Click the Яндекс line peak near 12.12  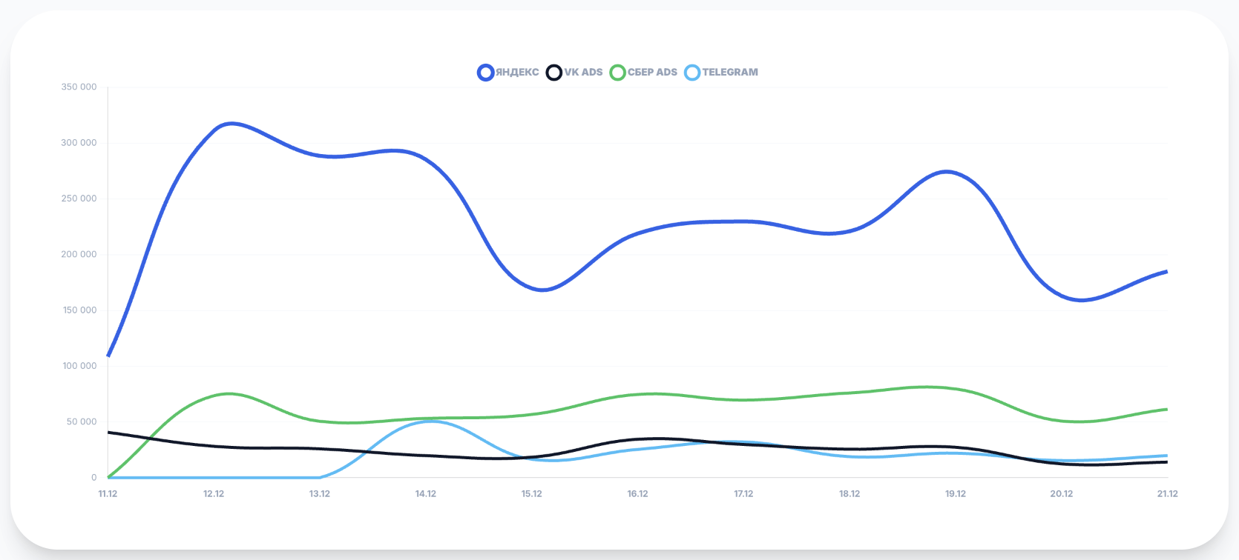[232, 124]
